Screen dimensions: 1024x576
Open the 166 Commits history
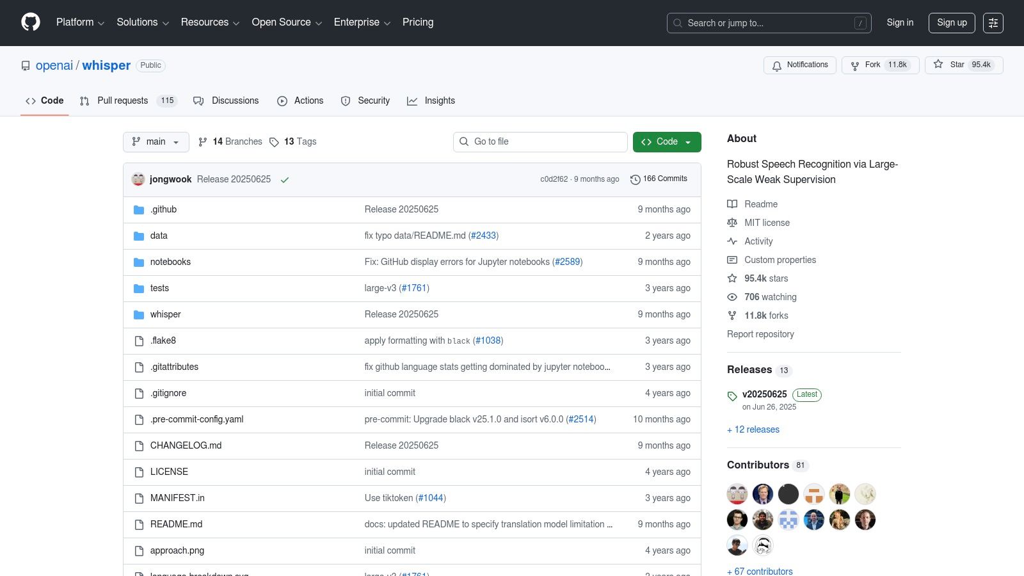pos(659,179)
